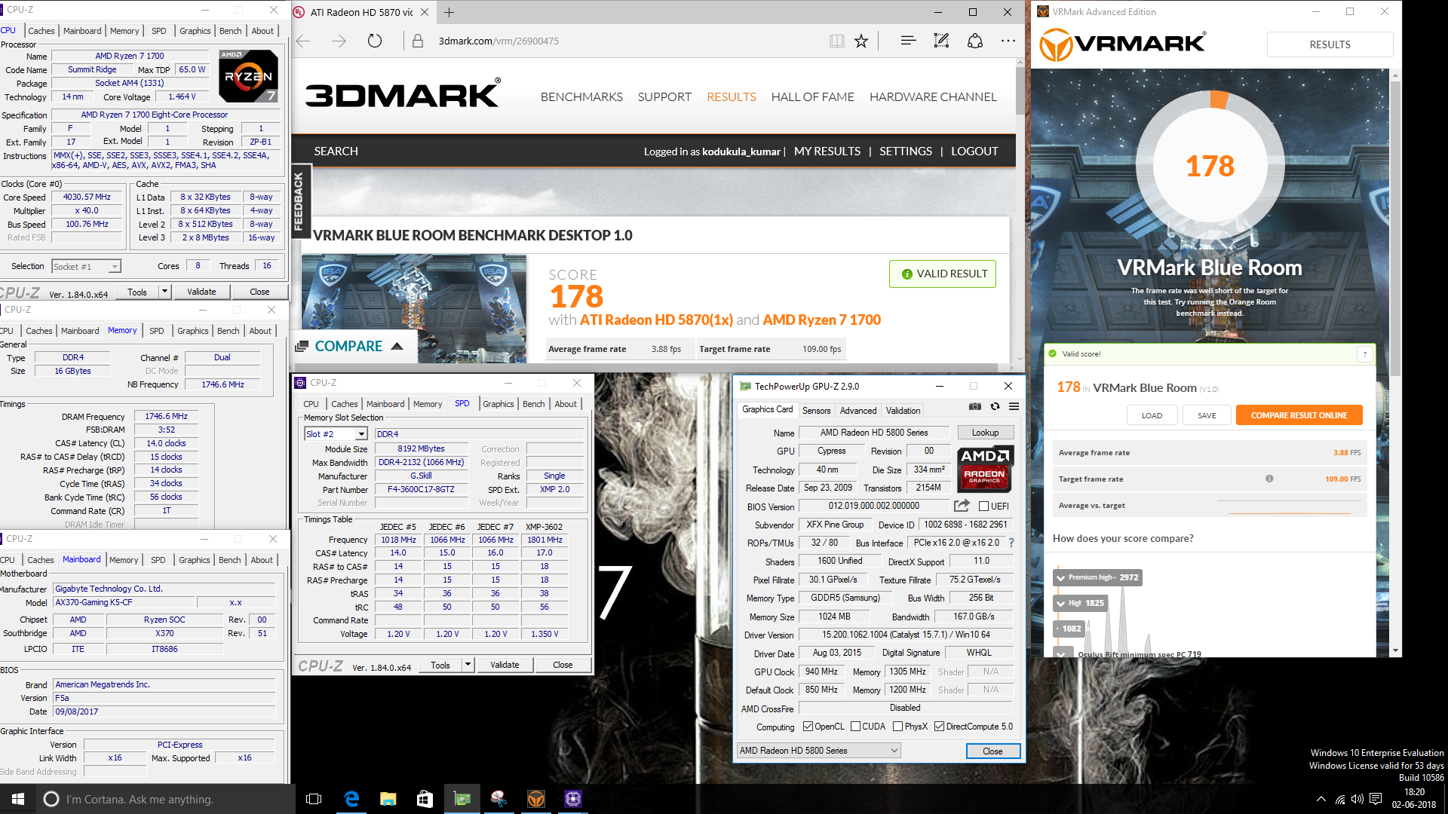Open the Action Center notifications icon
Viewport: 1448px width, 814px height.
tap(1376, 799)
